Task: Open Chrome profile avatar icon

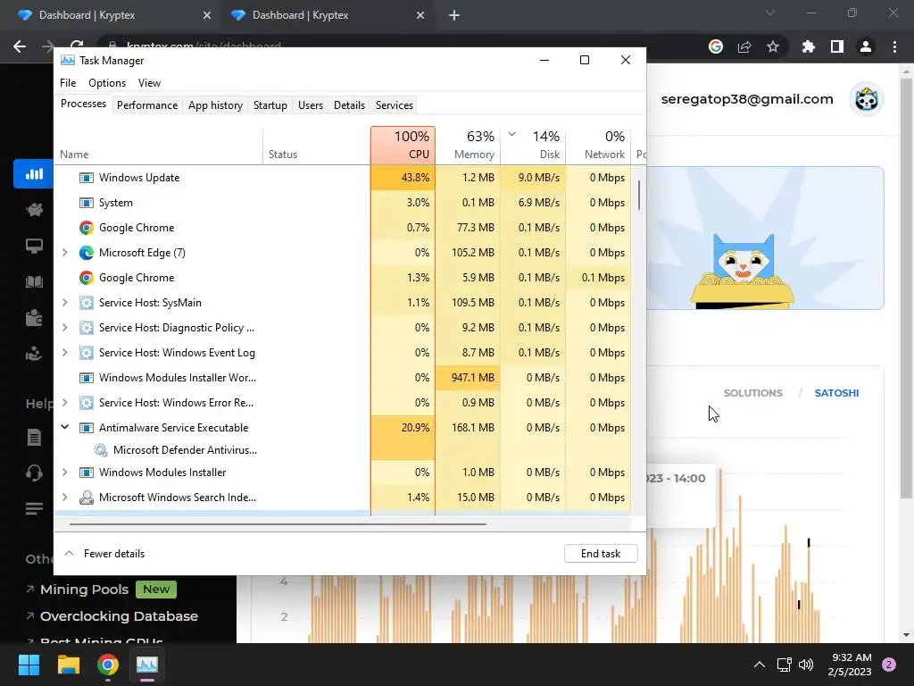Action: [x=866, y=46]
